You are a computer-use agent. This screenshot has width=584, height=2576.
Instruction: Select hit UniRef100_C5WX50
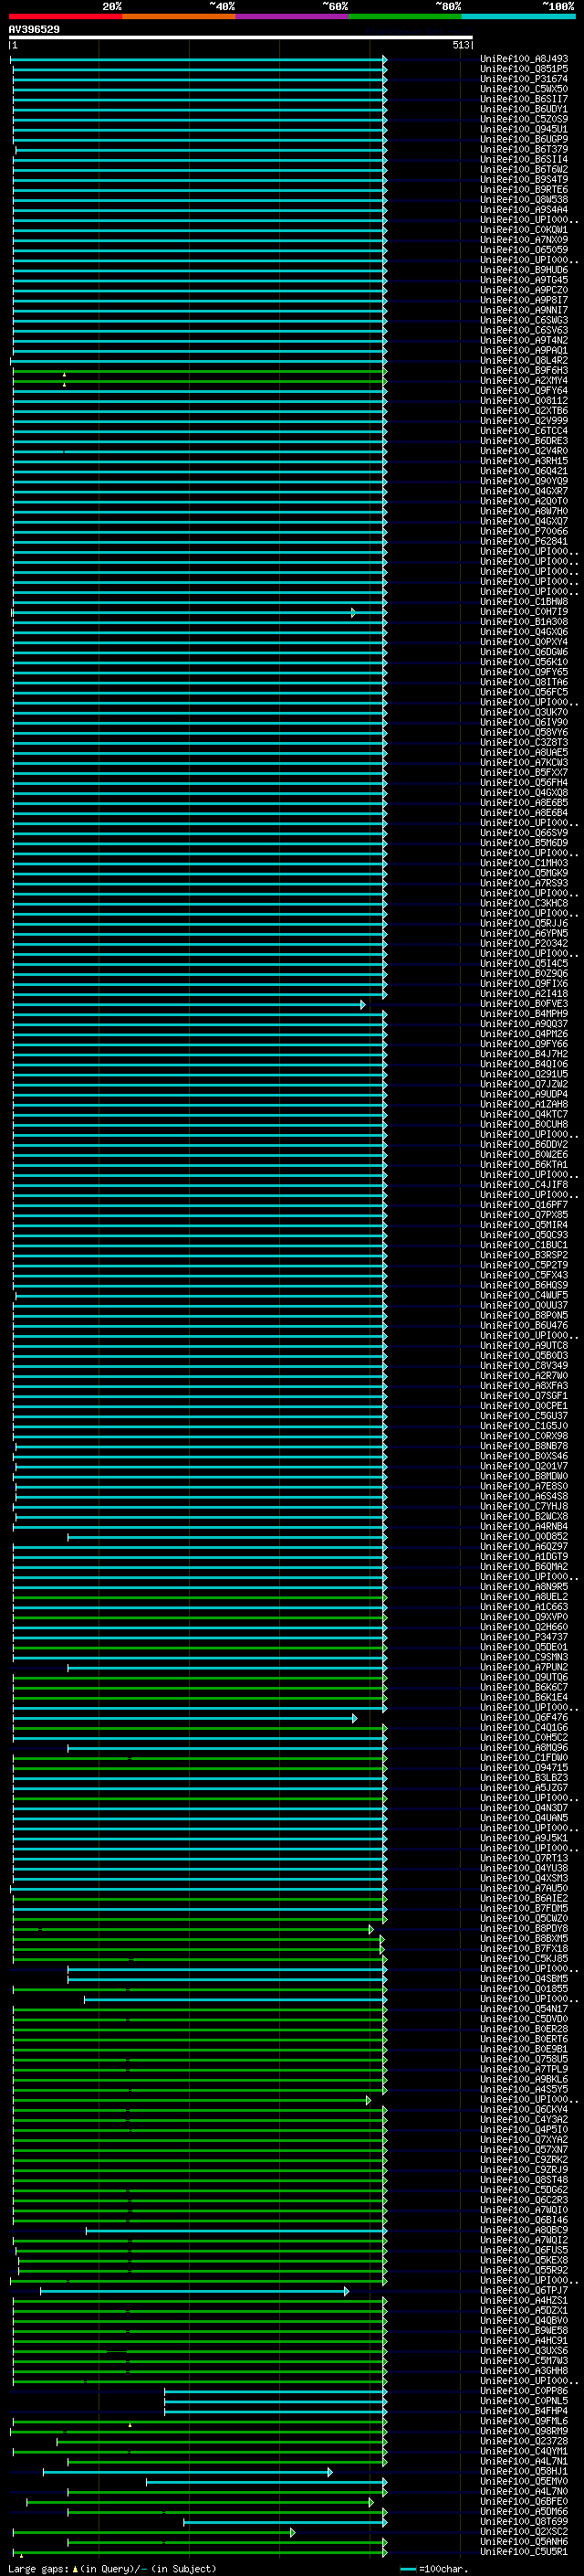(x=524, y=89)
